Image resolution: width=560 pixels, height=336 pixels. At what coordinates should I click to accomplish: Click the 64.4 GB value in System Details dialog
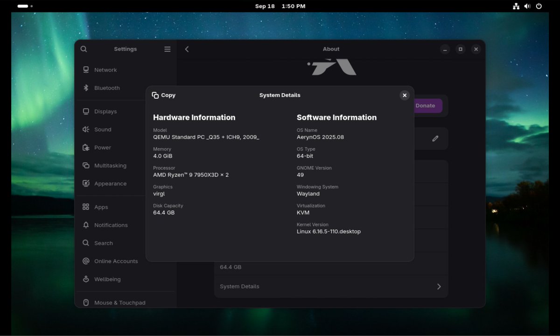tap(164, 213)
